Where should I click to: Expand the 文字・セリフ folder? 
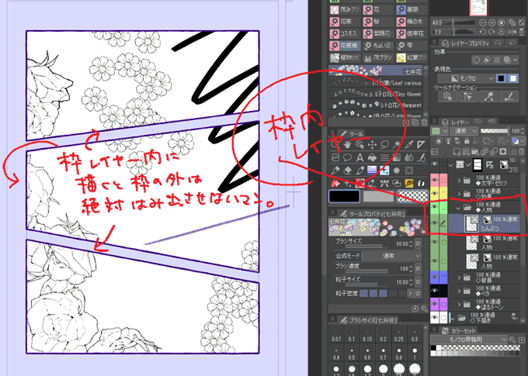click(x=459, y=181)
